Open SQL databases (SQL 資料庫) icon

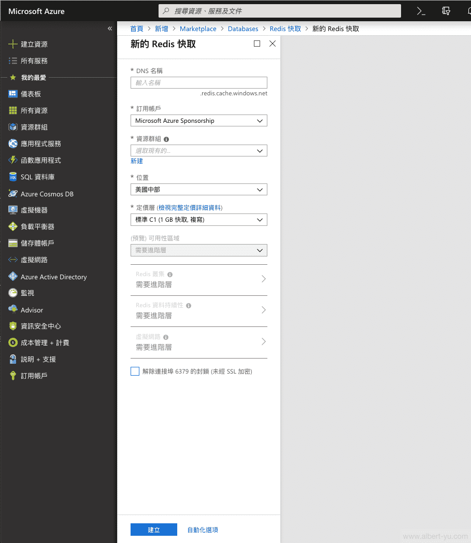pos(13,177)
